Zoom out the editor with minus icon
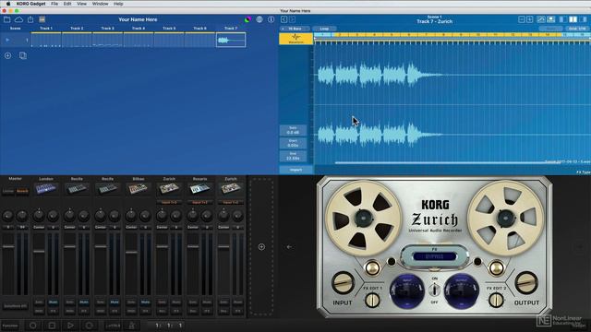 click(522, 19)
